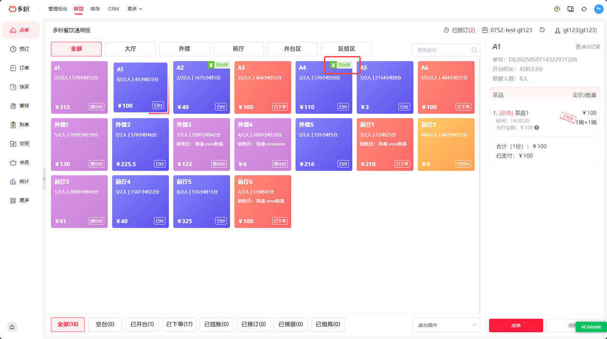
Task: Open the 交班 shift handover sidebar icon
Action: click(20, 144)
